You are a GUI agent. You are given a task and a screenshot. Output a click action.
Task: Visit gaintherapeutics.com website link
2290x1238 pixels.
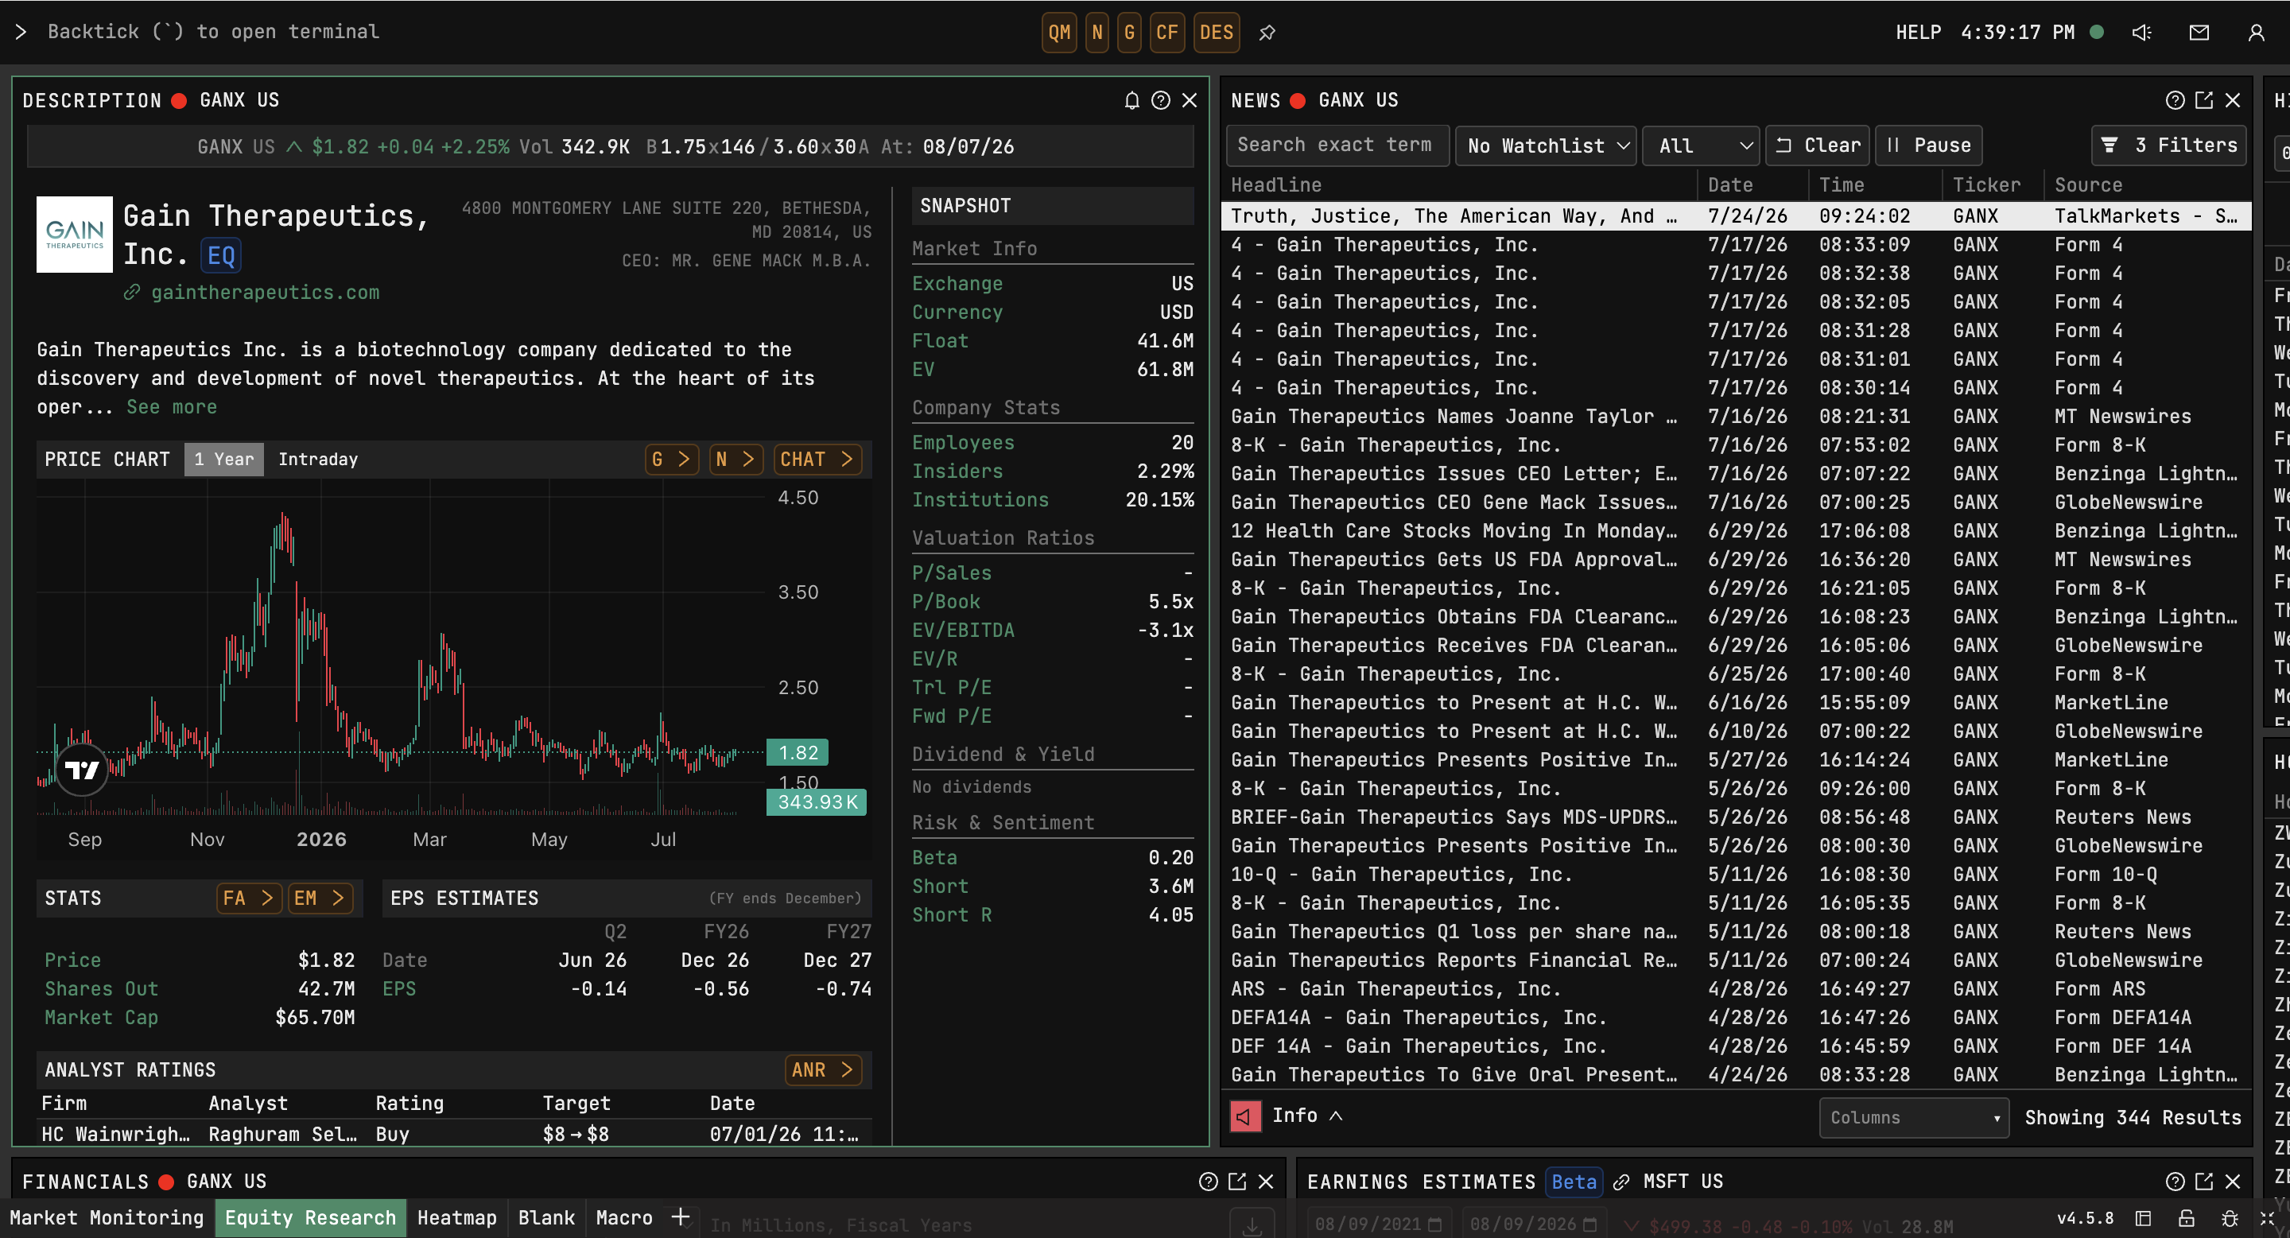265,293
